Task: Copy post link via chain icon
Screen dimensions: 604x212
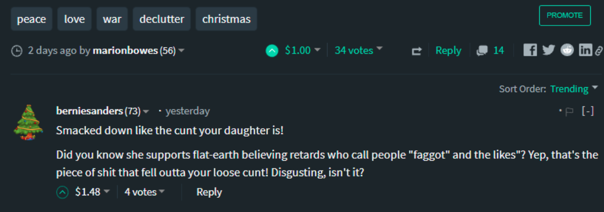Action: coord(599,50)
